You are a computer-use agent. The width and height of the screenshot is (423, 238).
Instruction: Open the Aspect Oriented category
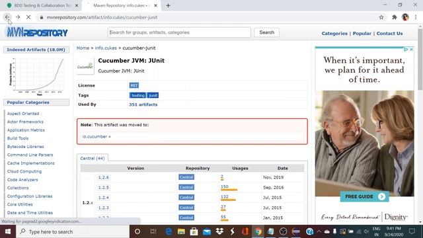click(x=23, y=114)
